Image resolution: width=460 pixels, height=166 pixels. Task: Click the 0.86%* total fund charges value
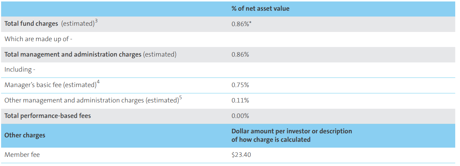[x=241, y=24]
